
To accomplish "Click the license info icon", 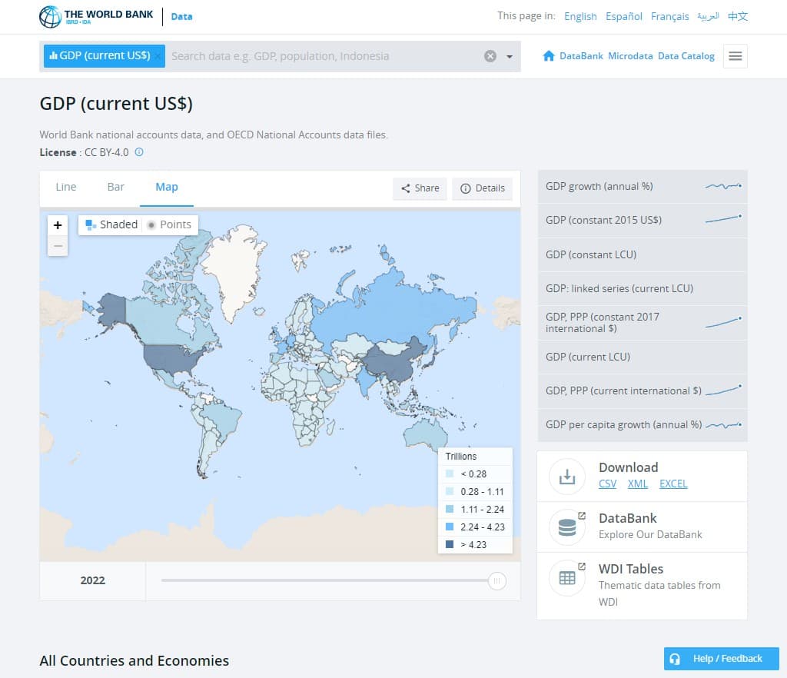I will (139, 152).
